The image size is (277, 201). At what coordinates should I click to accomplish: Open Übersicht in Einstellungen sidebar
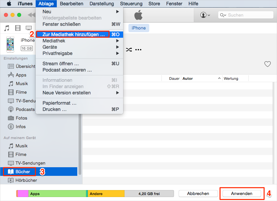[21, 66]
